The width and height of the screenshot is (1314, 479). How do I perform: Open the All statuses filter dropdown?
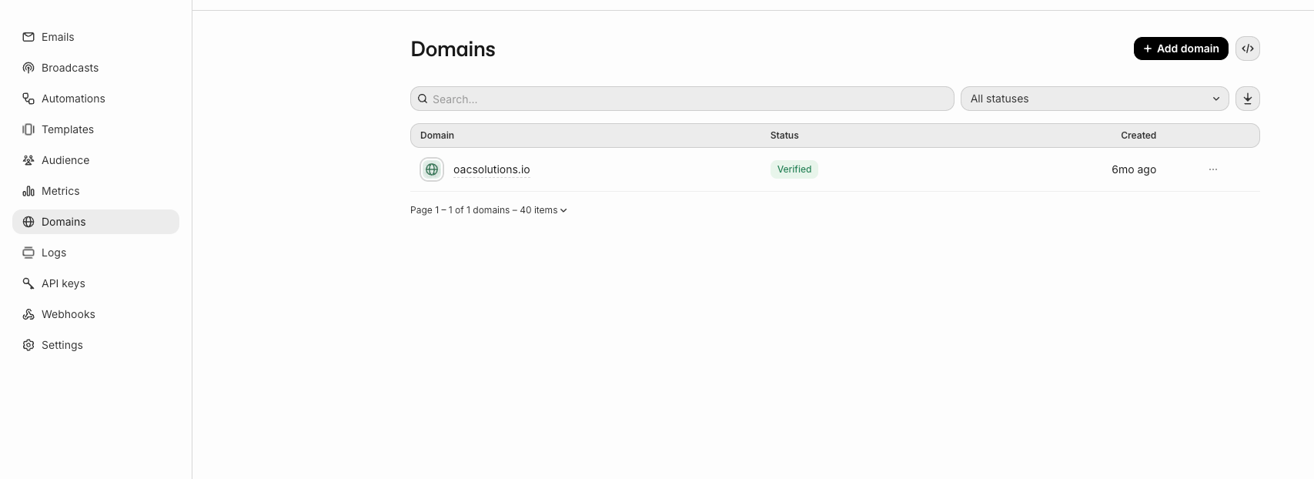[x=1095, y=99]
